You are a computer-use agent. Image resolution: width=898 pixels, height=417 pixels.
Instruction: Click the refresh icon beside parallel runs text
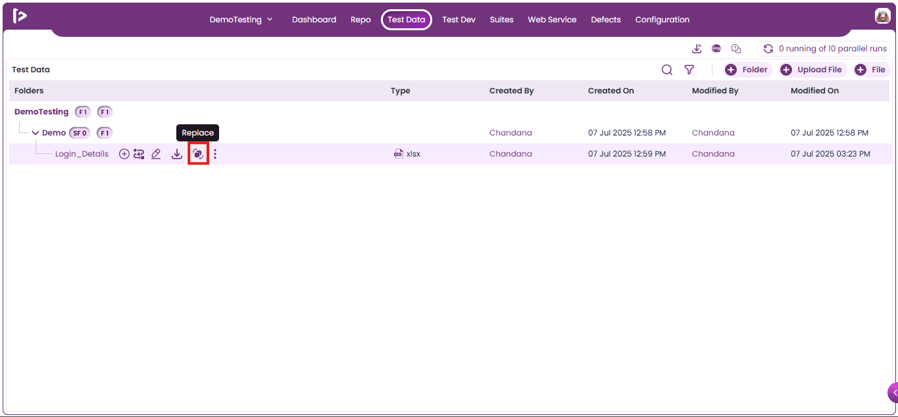pos(768,49)
